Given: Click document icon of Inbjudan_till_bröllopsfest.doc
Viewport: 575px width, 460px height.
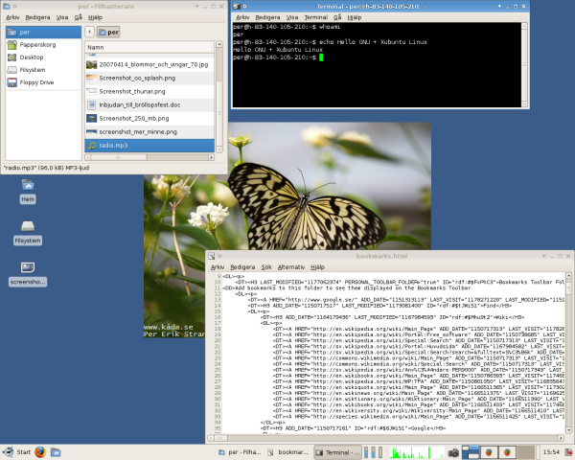Looking at the screenshot, I should (x=92, y=104).
